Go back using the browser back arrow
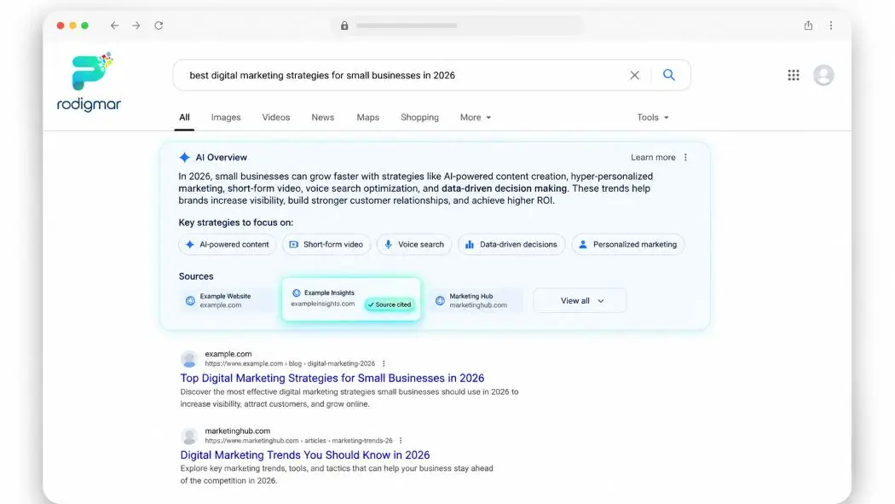Screen dimensions: 895x504 (x=115, y=26)
